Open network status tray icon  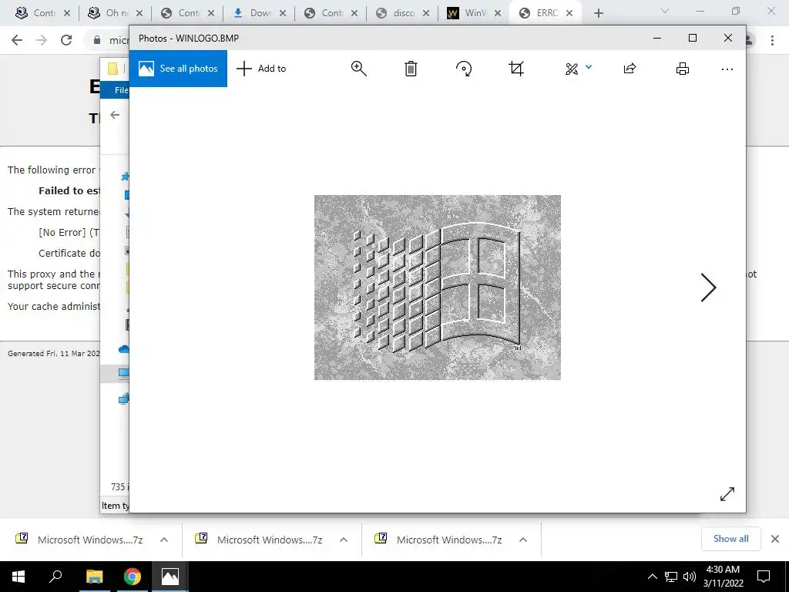[x=671, y=577]
